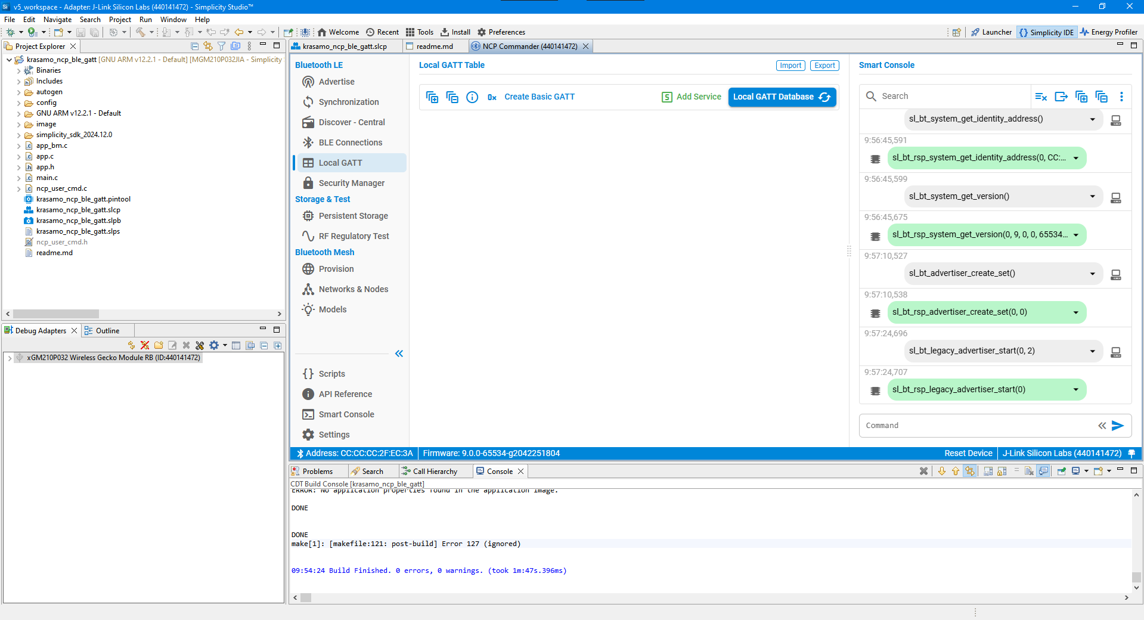Disconnect adapter in Debug Adapters toolbar

pos(145,345)
